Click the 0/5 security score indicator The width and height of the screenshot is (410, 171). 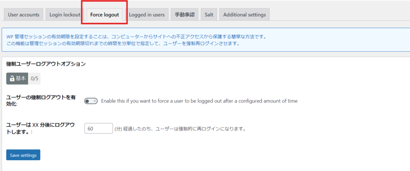click(34, 79)
